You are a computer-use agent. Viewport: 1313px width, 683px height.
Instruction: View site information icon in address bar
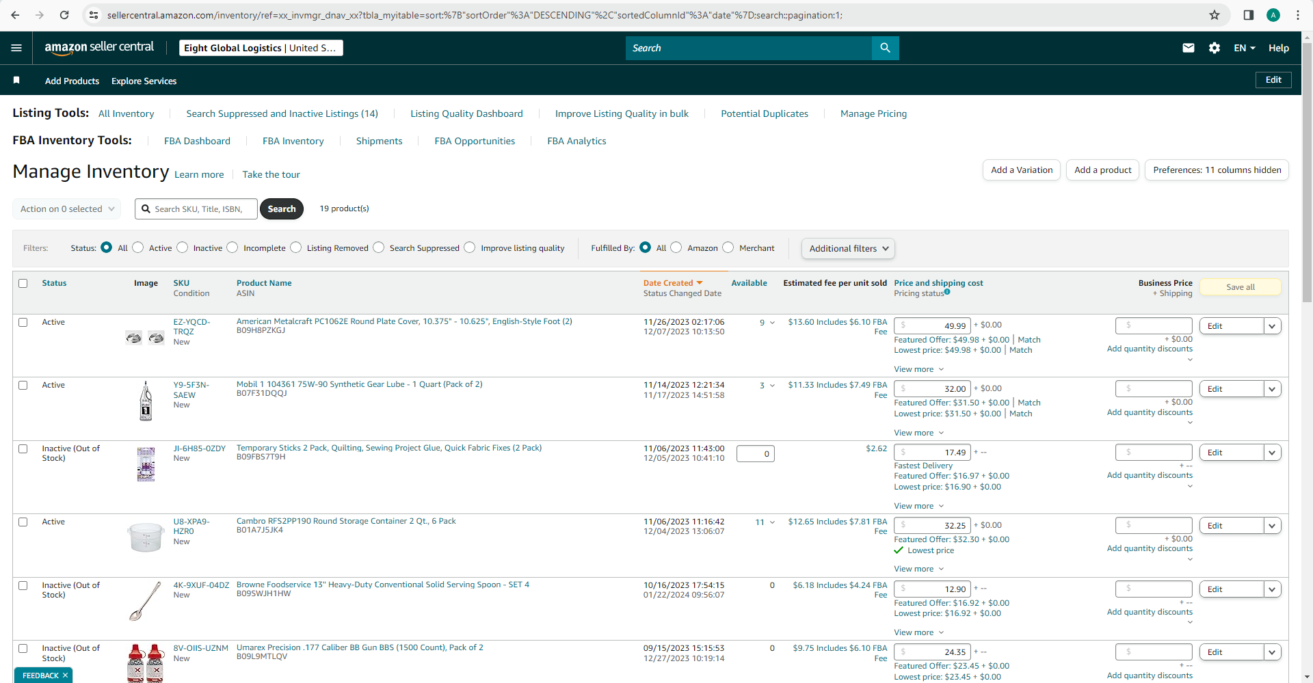(94, 15)
